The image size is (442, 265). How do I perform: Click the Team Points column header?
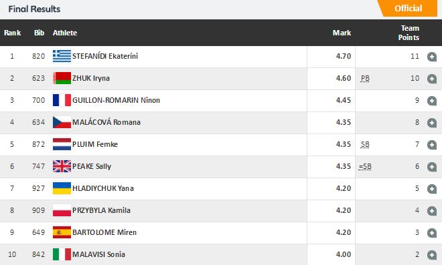[x=409, y=33]
